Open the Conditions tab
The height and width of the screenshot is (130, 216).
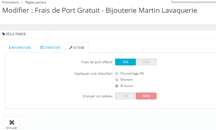coord(52,48)
